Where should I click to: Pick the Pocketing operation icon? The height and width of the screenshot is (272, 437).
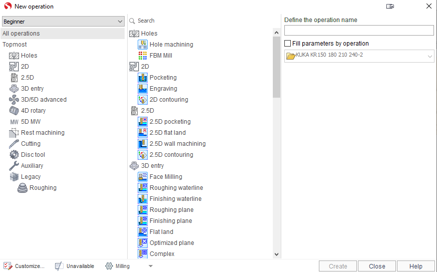143,78
